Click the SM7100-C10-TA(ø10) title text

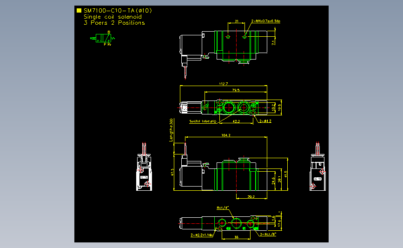(118, 11)
